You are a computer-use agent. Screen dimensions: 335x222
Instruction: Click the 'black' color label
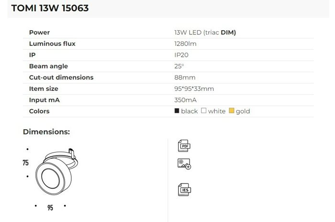189,111
